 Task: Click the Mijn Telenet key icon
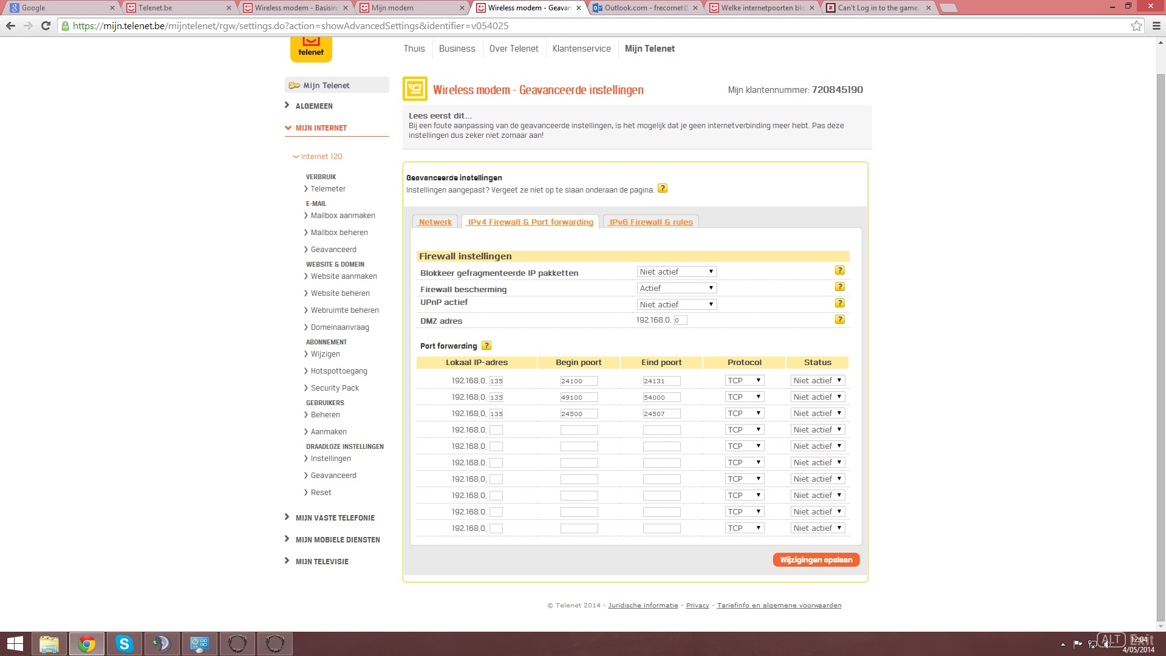[x=295, y=85]
